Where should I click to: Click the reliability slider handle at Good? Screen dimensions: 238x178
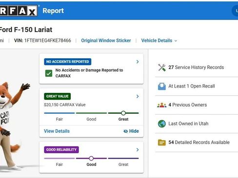pyautogui.click(x=91, y=158)
